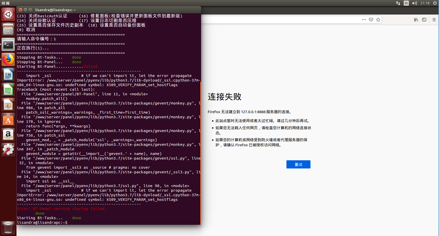The height and width of the screenshot is (236, 439).
Task: Click 'monkey.patch_all()' line in traceback
Action: point(47,99)
